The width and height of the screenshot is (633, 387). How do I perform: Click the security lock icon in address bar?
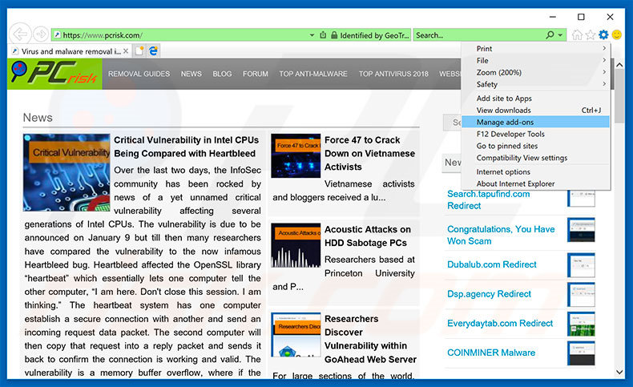tap(334, 35)
